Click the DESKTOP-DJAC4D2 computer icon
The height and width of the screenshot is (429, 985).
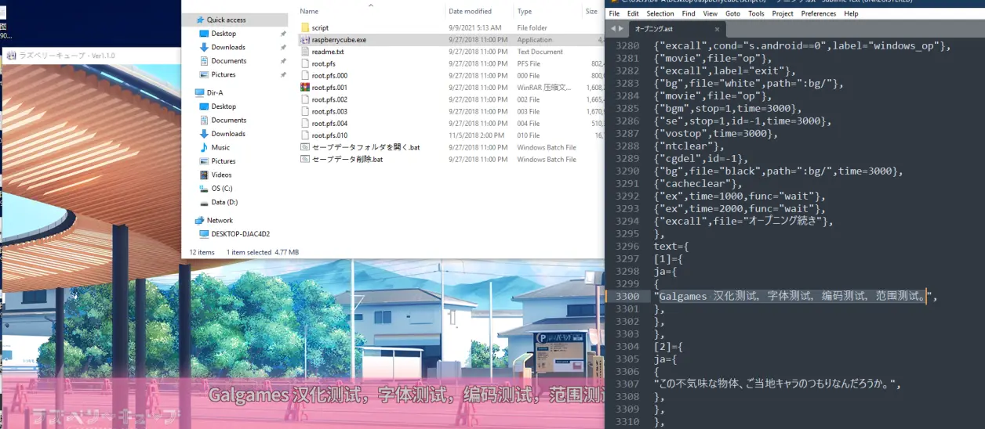tap(204, 234)
